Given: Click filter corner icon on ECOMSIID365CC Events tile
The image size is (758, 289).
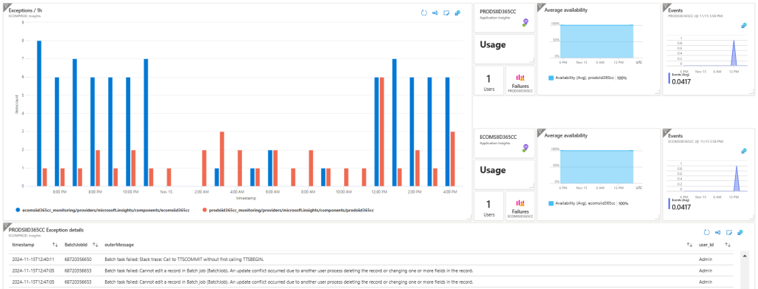Looking at the screenshot, I should tap(665, 132).
